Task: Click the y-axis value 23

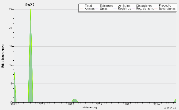Action: pyautogui.click(x=11, y=28)
